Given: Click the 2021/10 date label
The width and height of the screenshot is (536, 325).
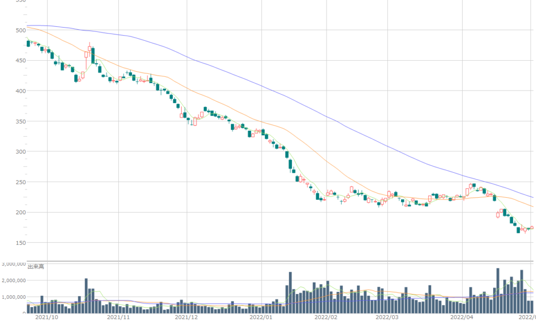Looking at the screenshot, I should coord(47,317).
